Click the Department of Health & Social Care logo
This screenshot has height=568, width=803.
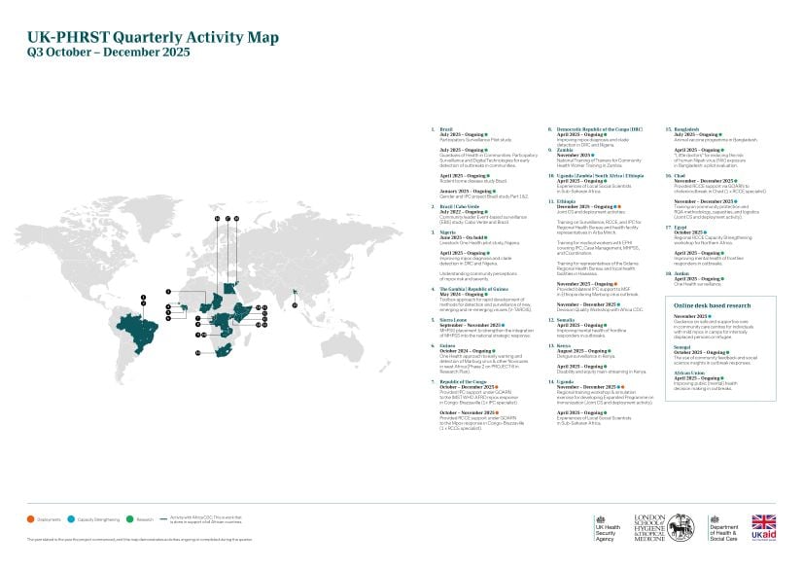point(723,528)
